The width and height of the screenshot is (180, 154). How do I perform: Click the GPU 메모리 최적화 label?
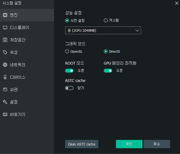pyautogui.click(x=120, y=63)
